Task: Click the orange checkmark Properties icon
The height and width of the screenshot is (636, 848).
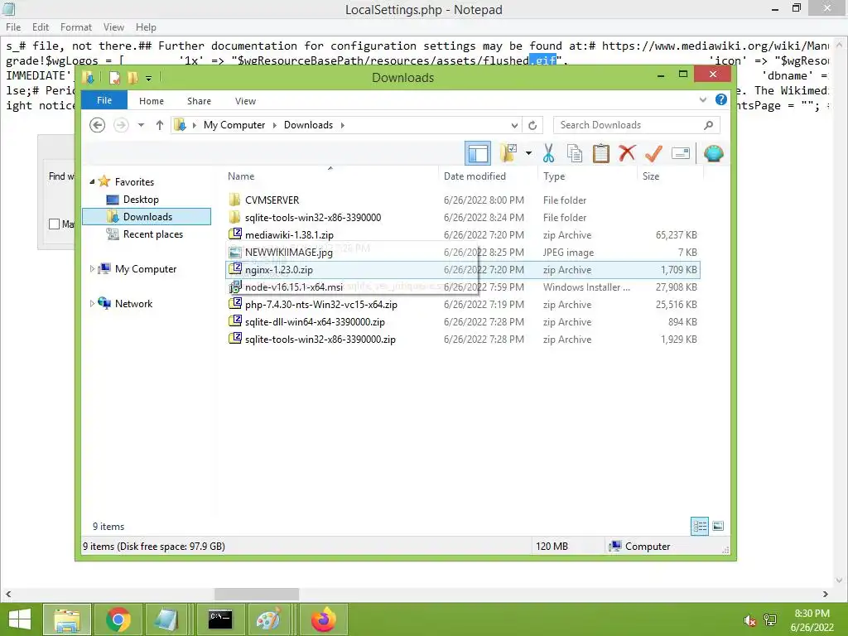Action: click(654, 153)
